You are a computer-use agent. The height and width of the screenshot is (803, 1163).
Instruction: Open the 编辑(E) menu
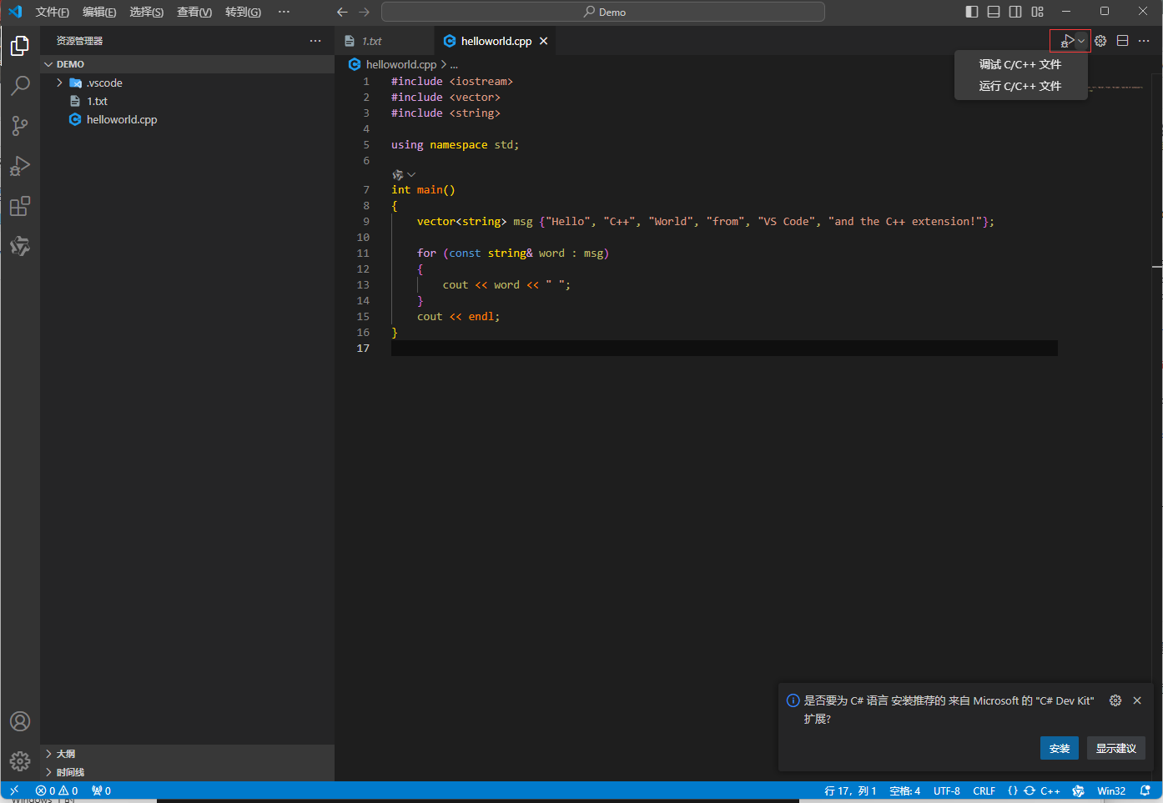click(x=99, y=12)
